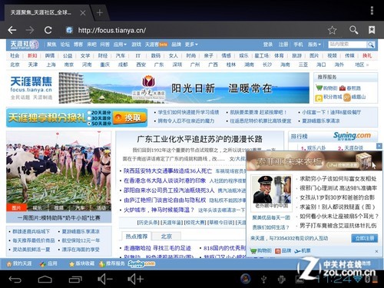Screen dimensions: 384x288
Task: Open the browser search magnifier
Action: pos(353,30)
